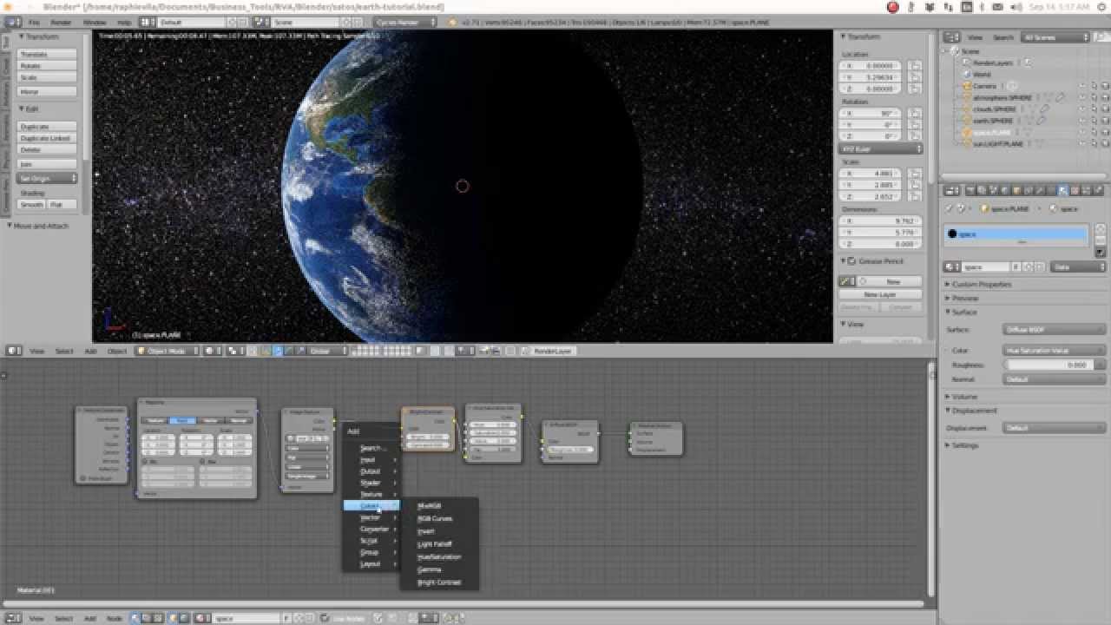Pick Hue/Saturation in the Color submenu
This screenshot has width=1111, height=625.
(x=439, y=556)
